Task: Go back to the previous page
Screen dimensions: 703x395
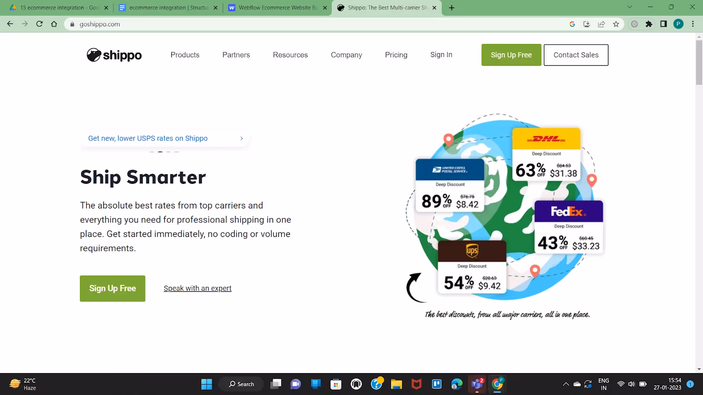Action: [x=10, y=24]
